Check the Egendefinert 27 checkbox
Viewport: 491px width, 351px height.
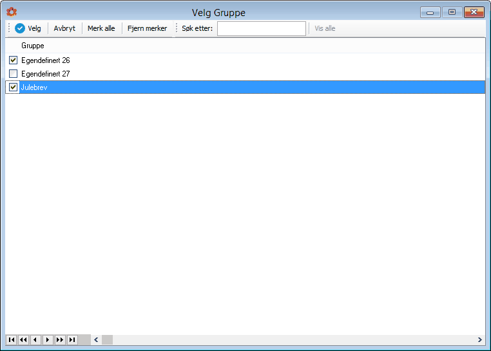tap(13, 74)
